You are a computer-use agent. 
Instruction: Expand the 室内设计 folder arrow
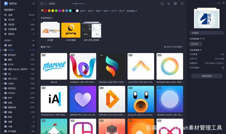pyautogui.click(x=3, y=55)
